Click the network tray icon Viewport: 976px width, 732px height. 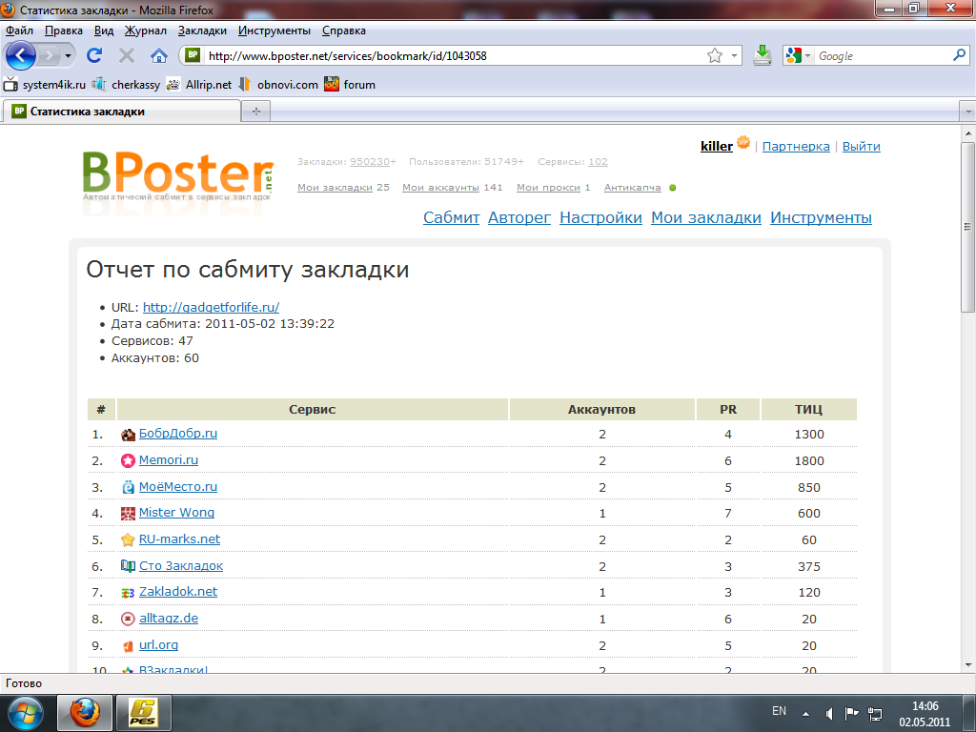875,713
